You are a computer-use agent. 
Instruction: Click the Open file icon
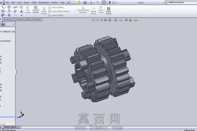tap(79, 2)
